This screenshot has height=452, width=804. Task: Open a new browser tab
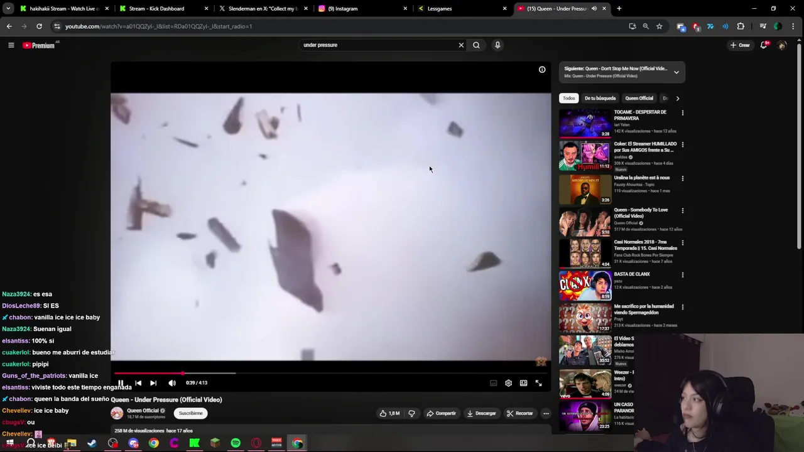click(619, 9)
